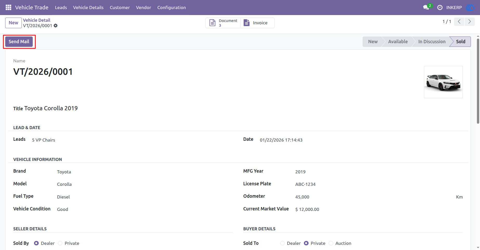This screenshot has width=480, height=250.
Task: Open the Brand field Toyota
Action: [64, 172]
